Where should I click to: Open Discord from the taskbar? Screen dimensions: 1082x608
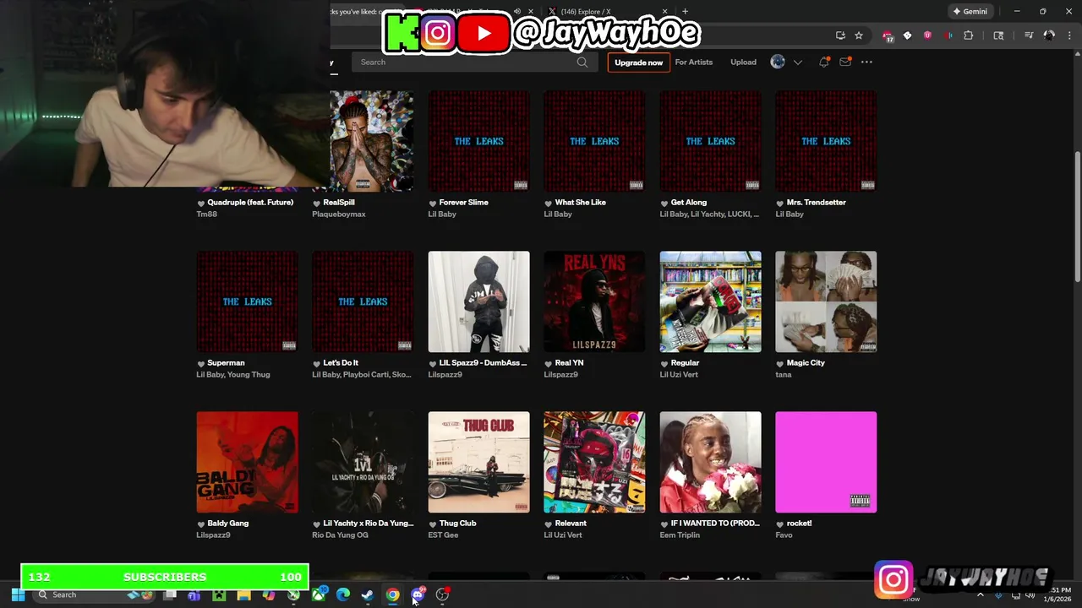418,594
